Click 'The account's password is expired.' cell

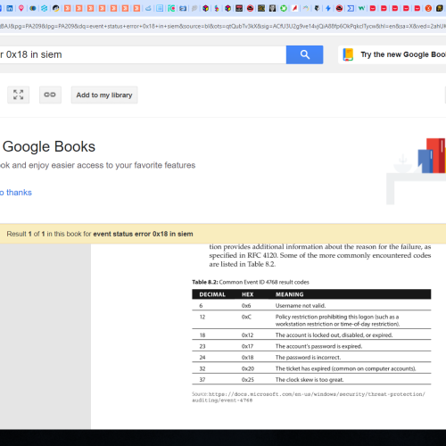tap(318, 346)
